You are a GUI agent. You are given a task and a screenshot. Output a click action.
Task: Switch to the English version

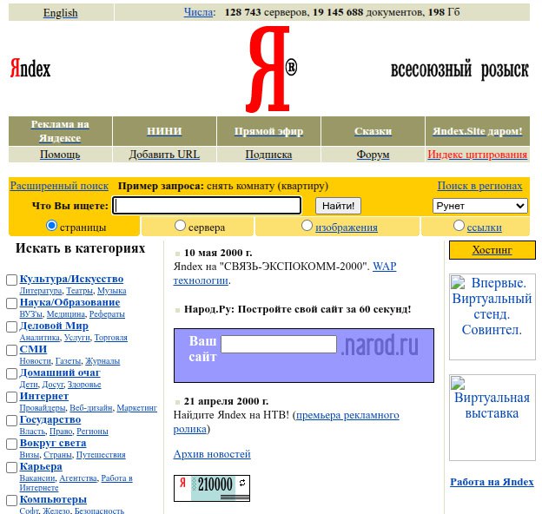point(61,13)
